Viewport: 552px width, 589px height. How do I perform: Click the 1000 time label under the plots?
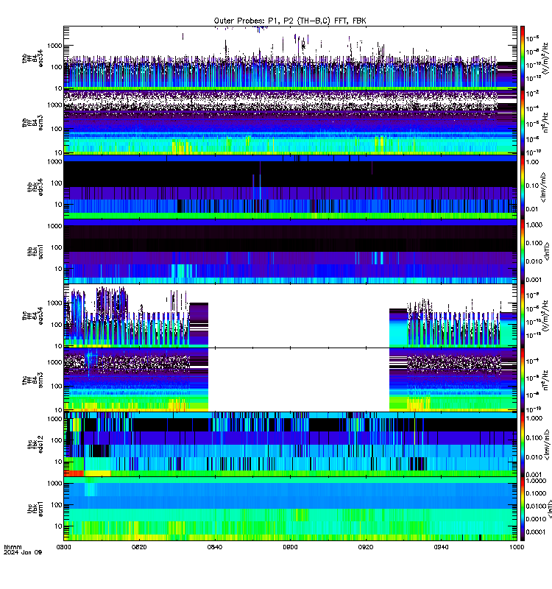pyautogui.click(x=517, y=547)
